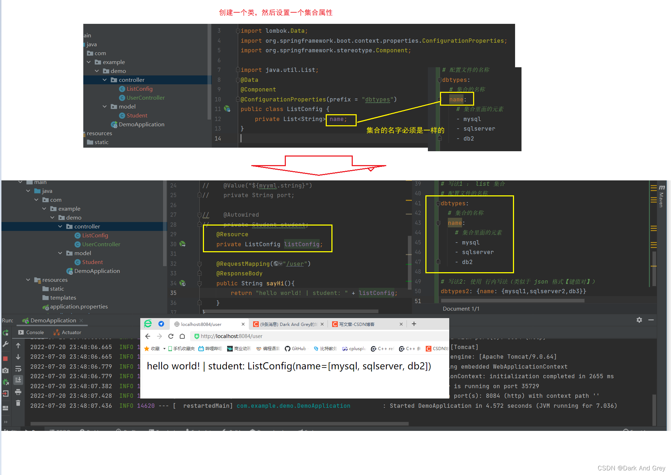Viewport: 671px width, 475px height.
Task: Click the console horizontal scrollbar
Action: point(219,424)
